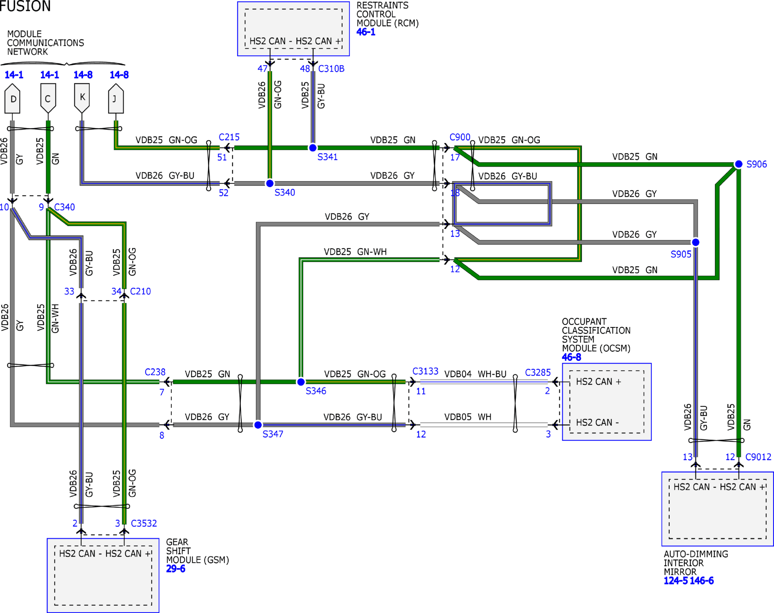Click the S906 splice label
The image size is (774, 613).
[x=757, y=164]
